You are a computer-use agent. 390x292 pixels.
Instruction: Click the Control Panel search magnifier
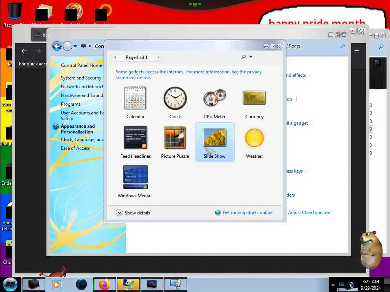[x=342, y=46]
